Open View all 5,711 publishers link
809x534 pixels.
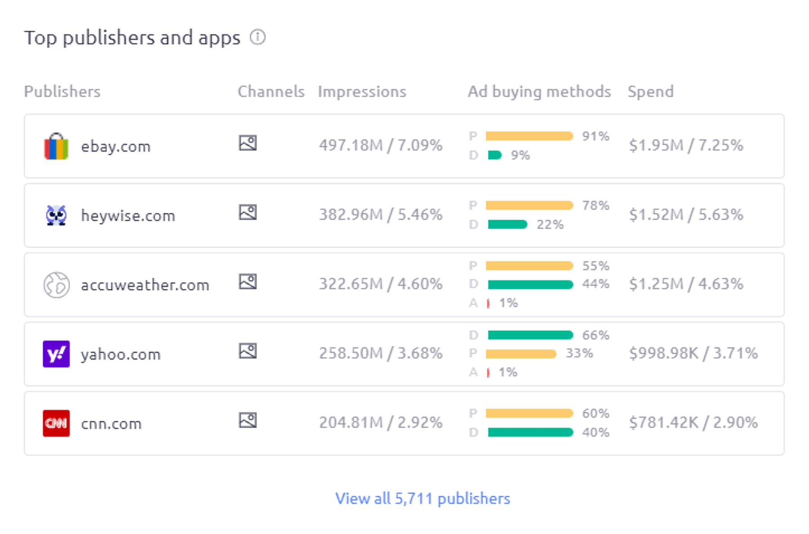[422, 498]
